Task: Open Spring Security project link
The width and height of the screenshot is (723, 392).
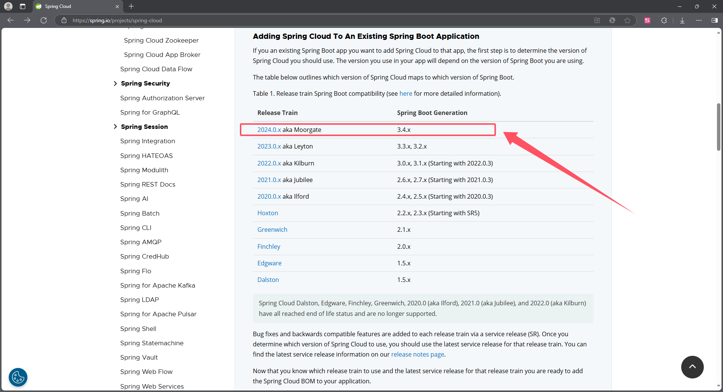Action: click(145, 83)
